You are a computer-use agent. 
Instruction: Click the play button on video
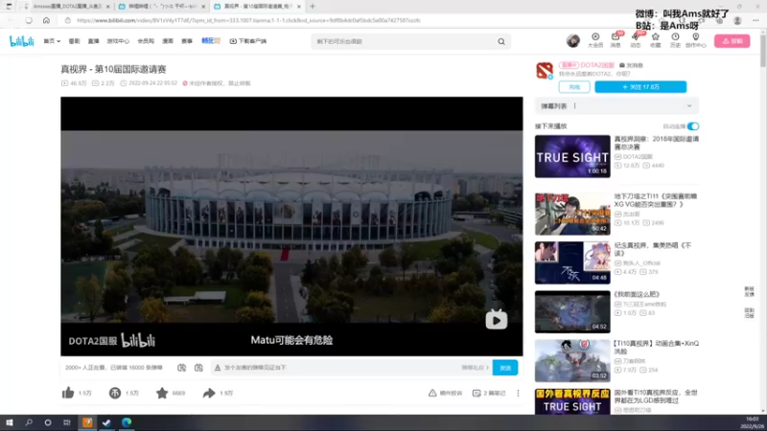[496, 320]
